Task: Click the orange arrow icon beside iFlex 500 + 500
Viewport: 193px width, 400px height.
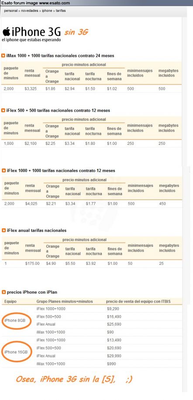Action: click(3, 110)
